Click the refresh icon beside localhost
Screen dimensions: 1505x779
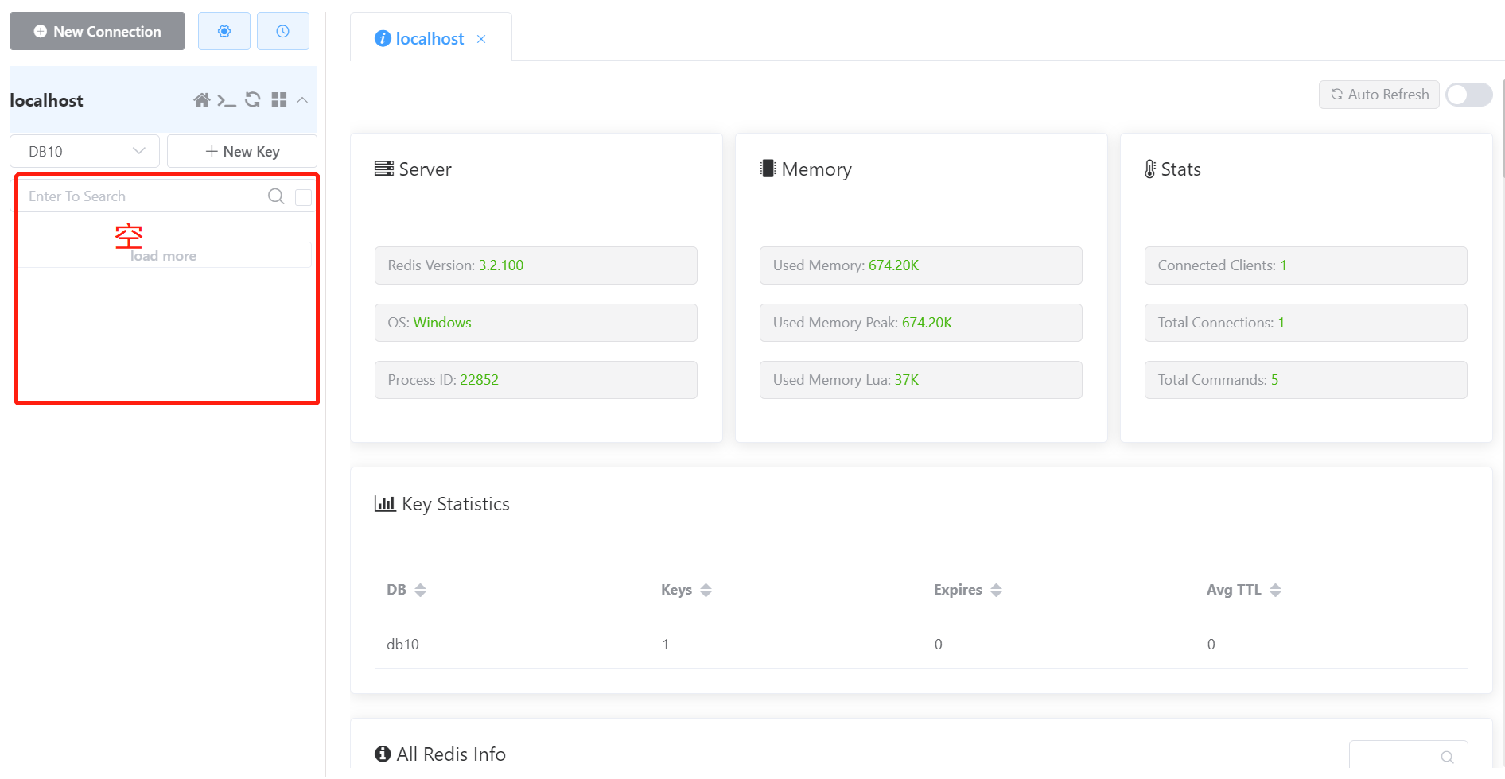253,100
